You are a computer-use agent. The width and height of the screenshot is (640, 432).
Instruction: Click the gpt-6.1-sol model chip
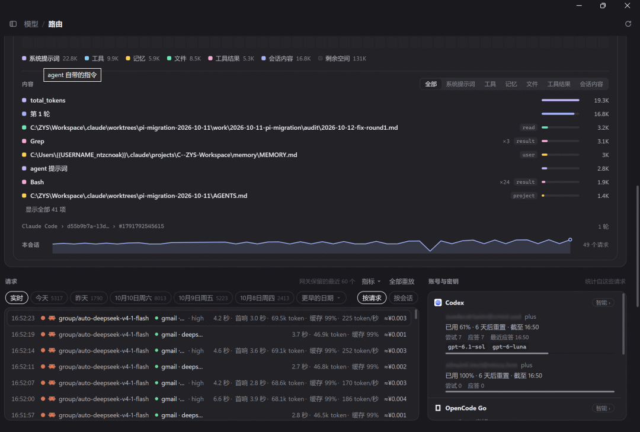point(466,347)
